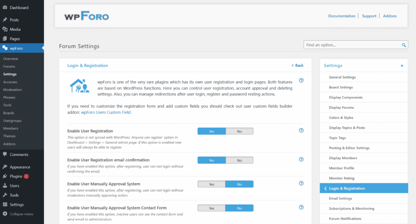Open Accesses in wpForo submenu
The width and height of the screenshot is (416, 224).
(x=10, y=82)
